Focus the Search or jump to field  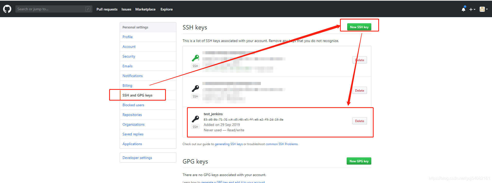pos(54,9)
